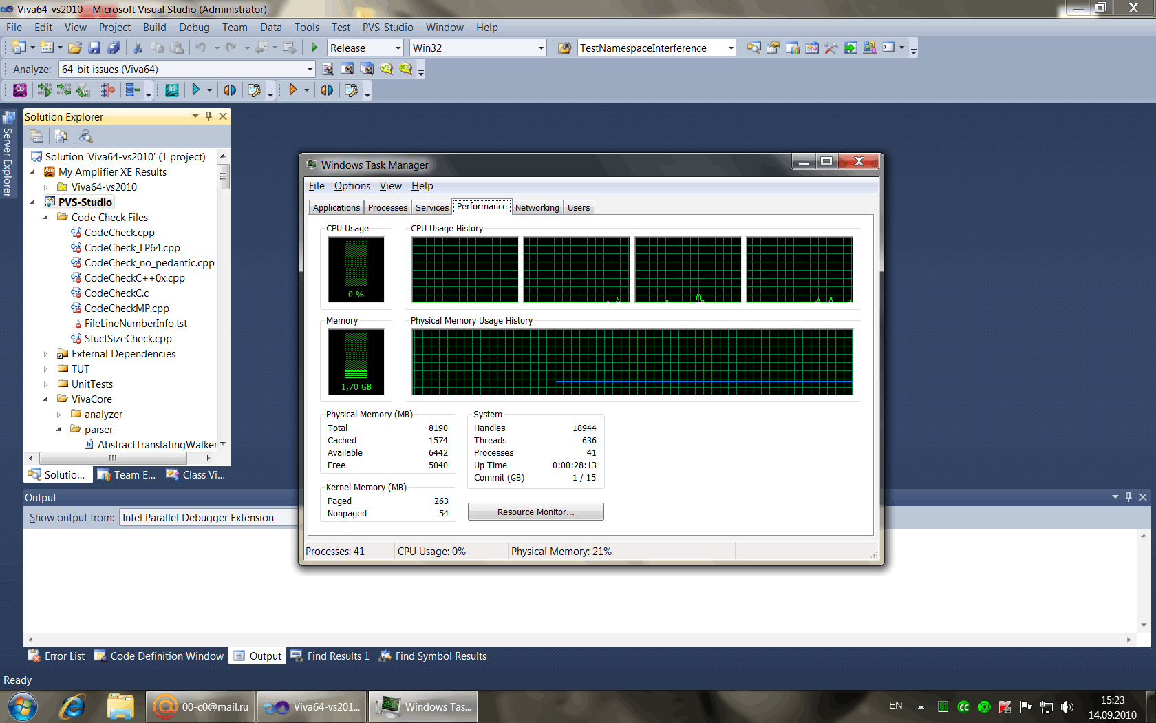This screenshot has height=723, width=1156.
Task: Click the Solution Explorer horizontal scrollbar thumb
Action: (x=113, y=458)
